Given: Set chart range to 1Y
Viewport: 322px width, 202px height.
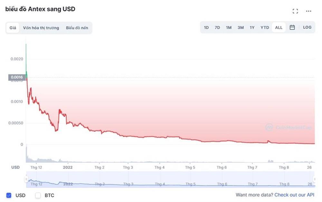Looking at the screenshot, I should (252, 27).
